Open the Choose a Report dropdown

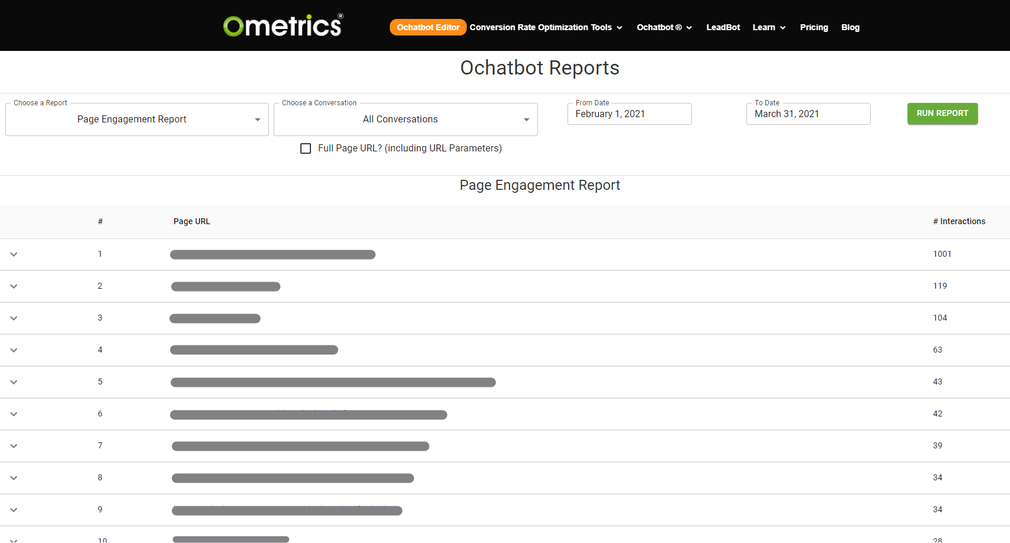(x=137, y=119)
